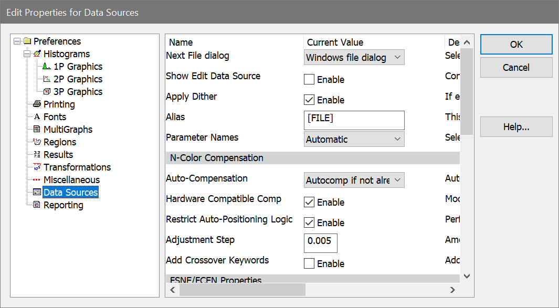Open Help with the Help... button
Image resolution: width=559 pixels, height=308 pixels.
(516, 127)
